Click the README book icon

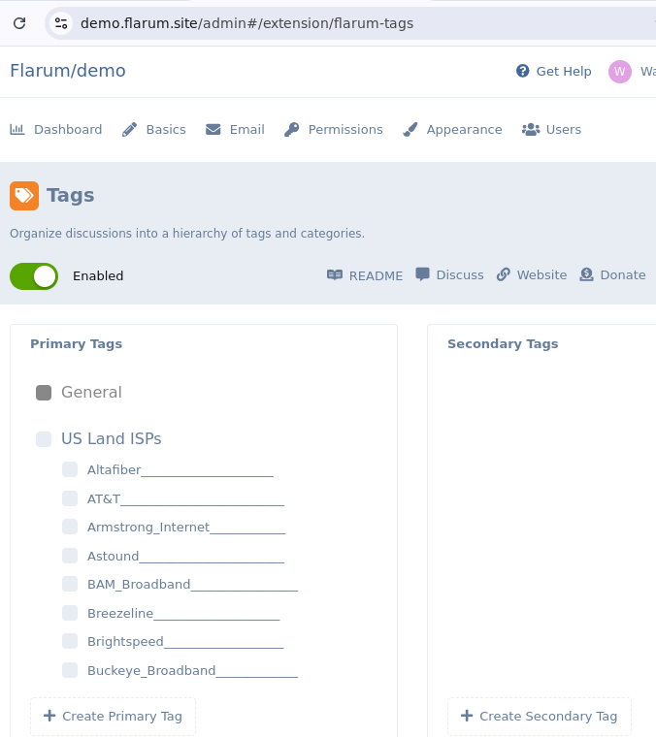pyautogui.click(x=335, y=275)
